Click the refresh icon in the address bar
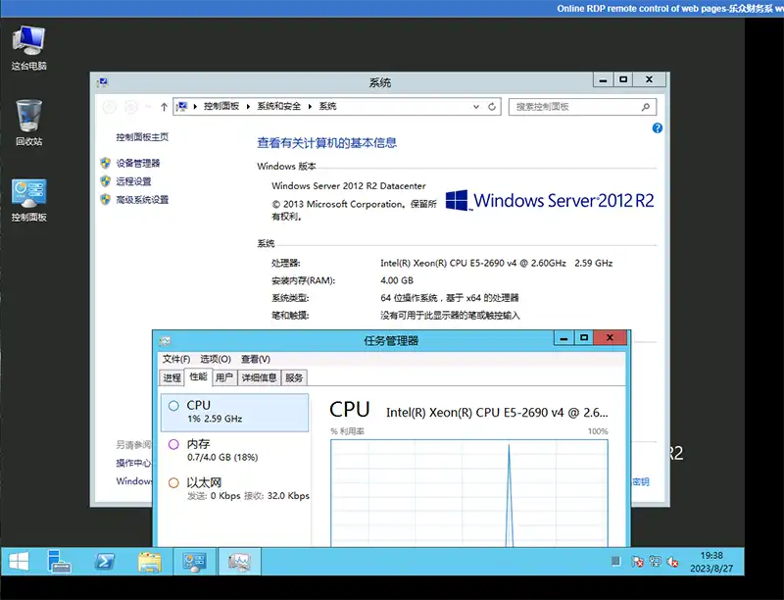The height and width of the screenshot is (600, 784). pyautogui.click(x=492, y=107)
